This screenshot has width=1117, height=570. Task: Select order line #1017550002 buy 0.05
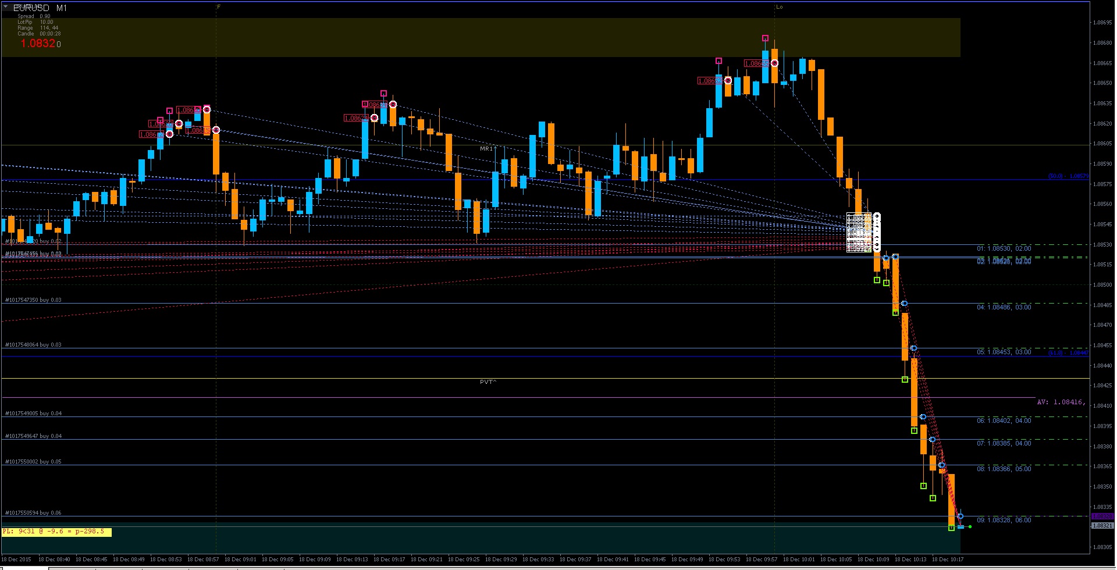33,462
